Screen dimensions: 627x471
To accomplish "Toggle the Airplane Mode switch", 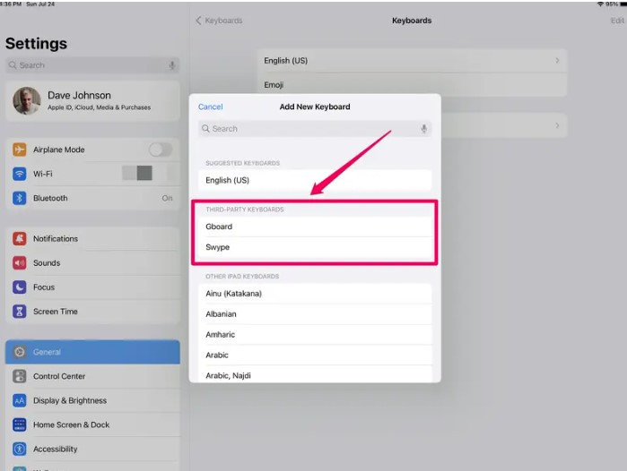I will (161, 150).
